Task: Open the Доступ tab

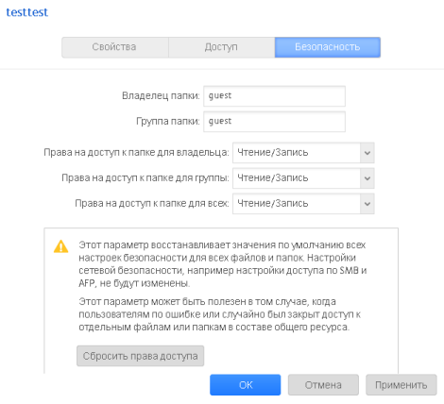Action: [x=221, y=47]
